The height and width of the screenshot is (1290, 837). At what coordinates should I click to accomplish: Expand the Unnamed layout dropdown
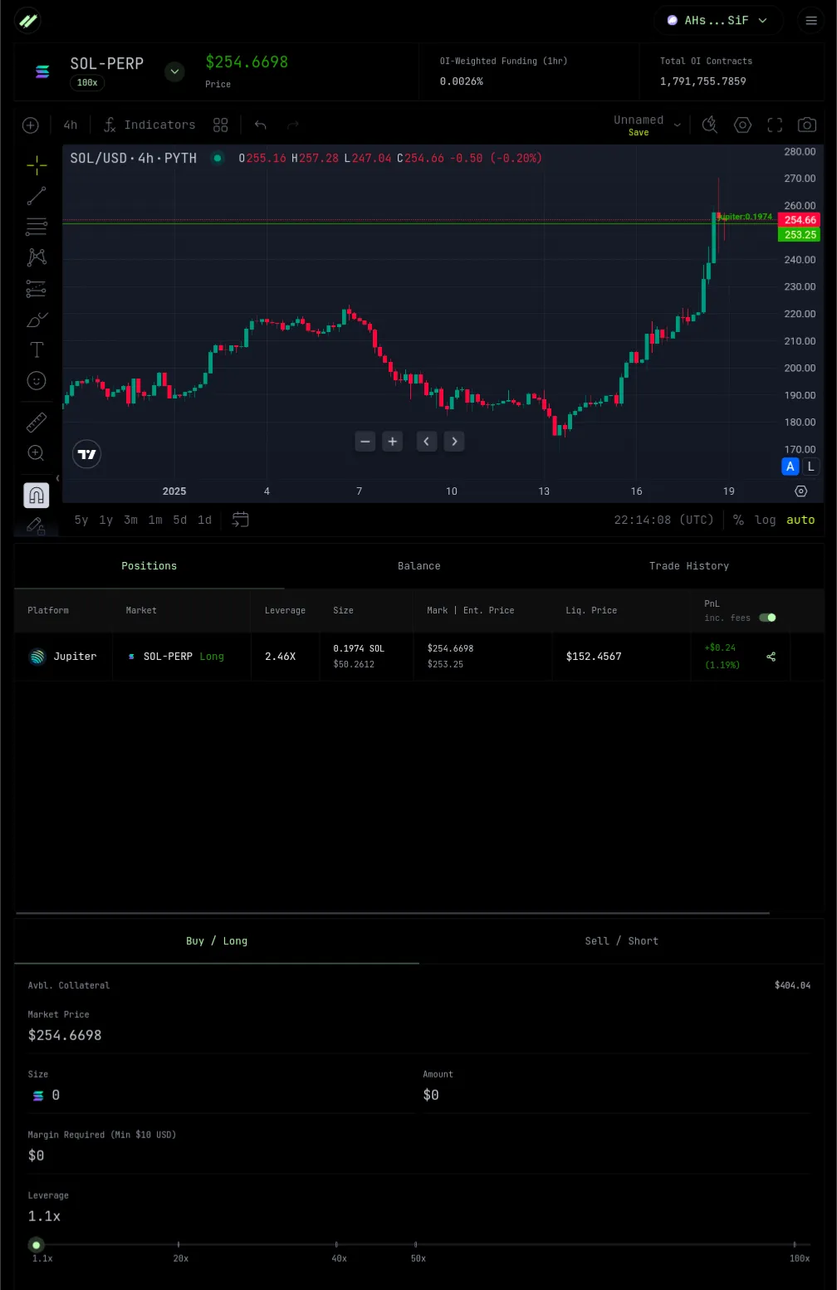[x=677, y=125]
